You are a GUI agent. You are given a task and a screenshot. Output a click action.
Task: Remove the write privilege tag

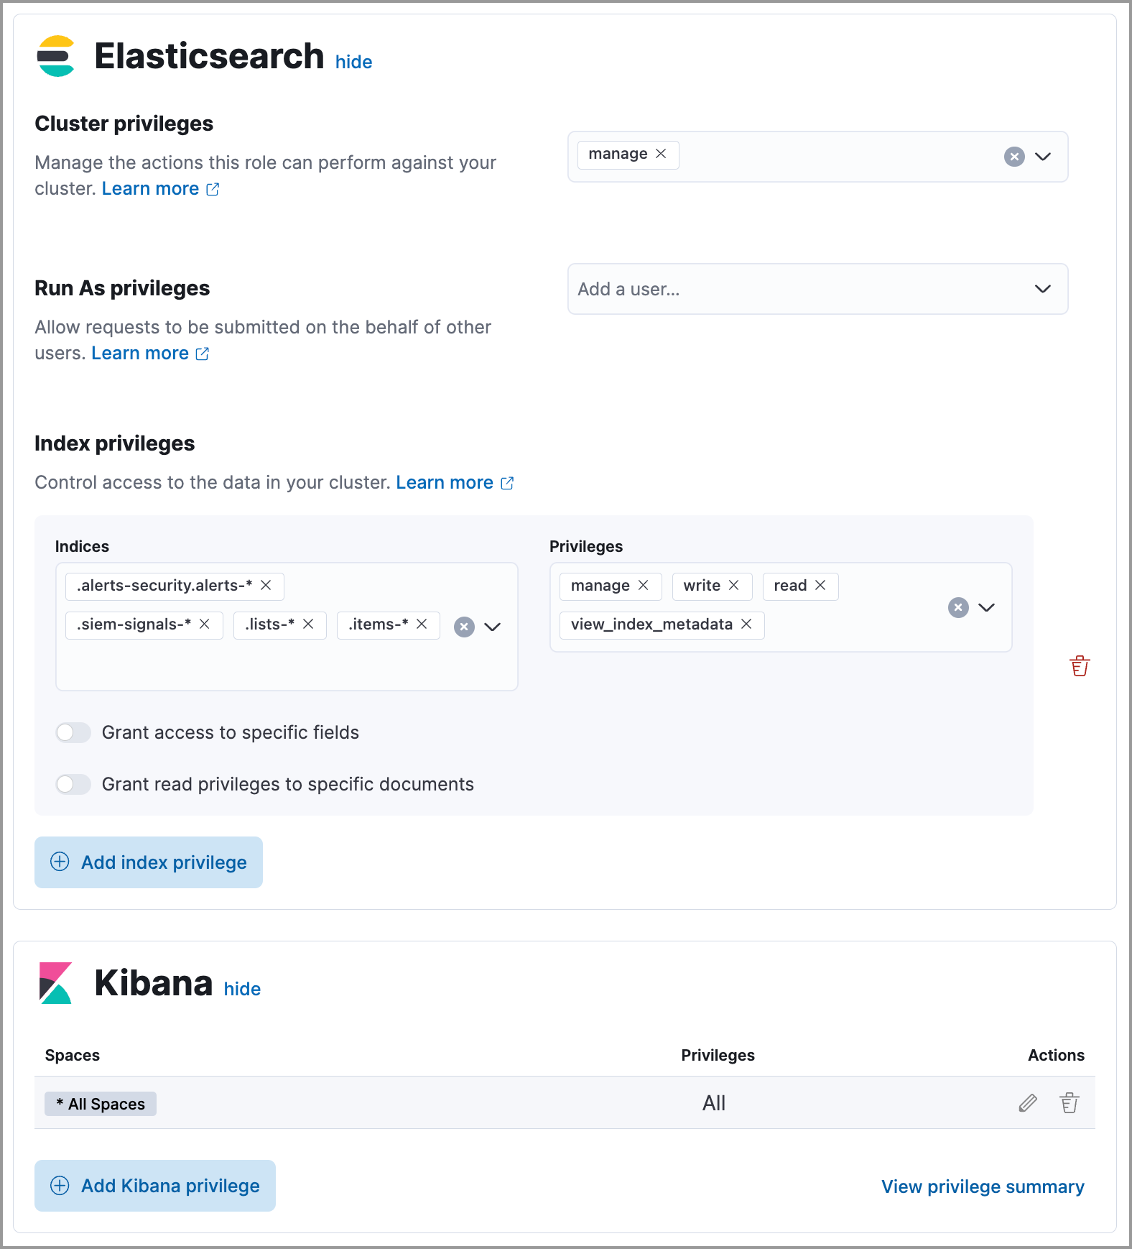tap(734, 586)
